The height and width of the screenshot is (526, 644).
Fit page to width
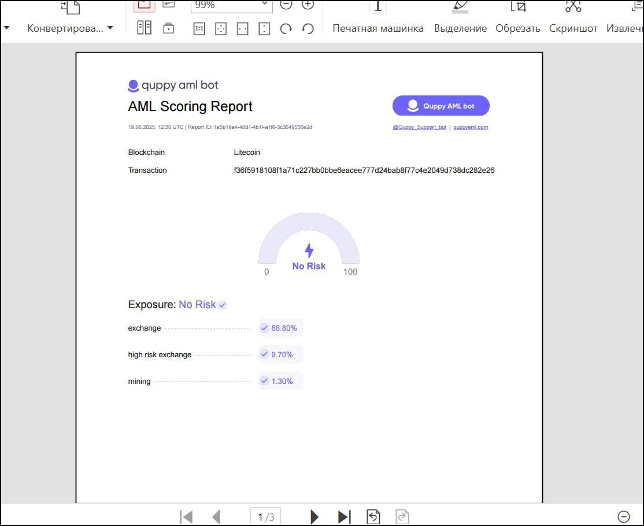pyautogui.click(x=243, y=29)
